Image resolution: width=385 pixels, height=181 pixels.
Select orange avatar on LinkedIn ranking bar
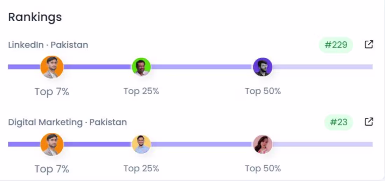coord(52,67)
